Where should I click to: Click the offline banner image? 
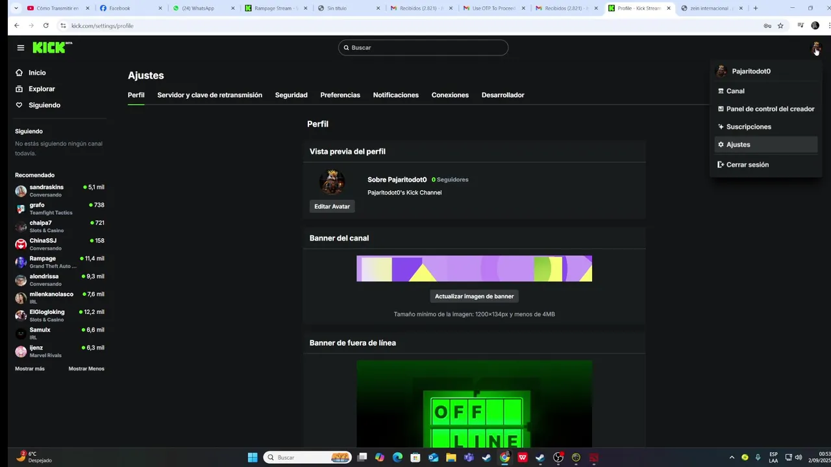pos(474,404)
